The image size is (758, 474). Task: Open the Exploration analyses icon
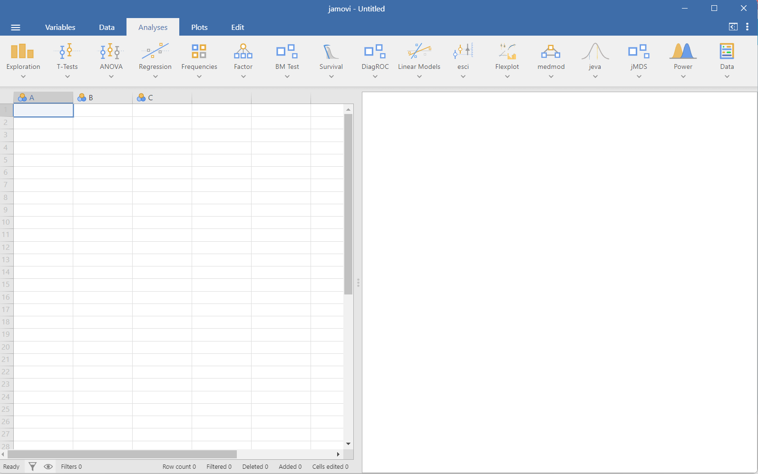[x=23, y=51]
